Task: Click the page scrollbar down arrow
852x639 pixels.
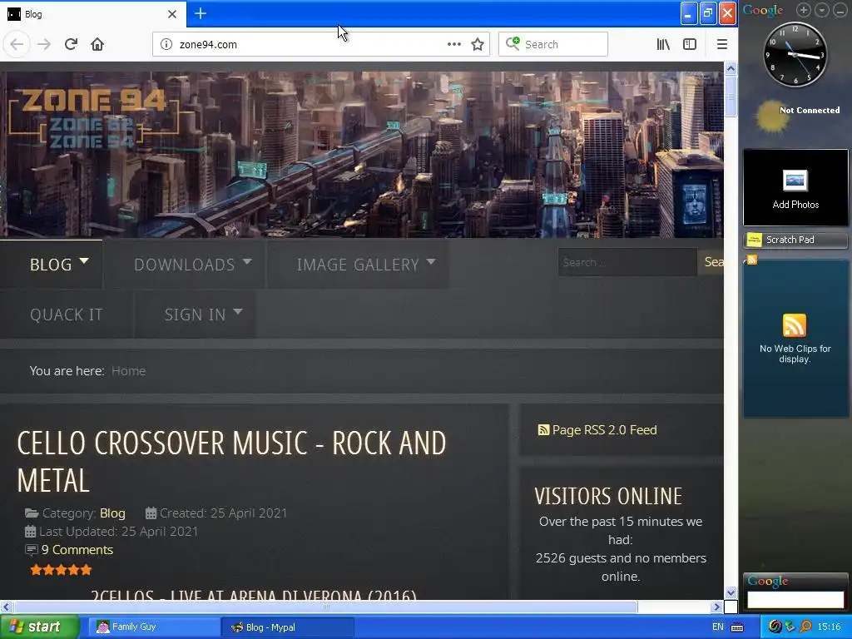Action: point(731,592)
